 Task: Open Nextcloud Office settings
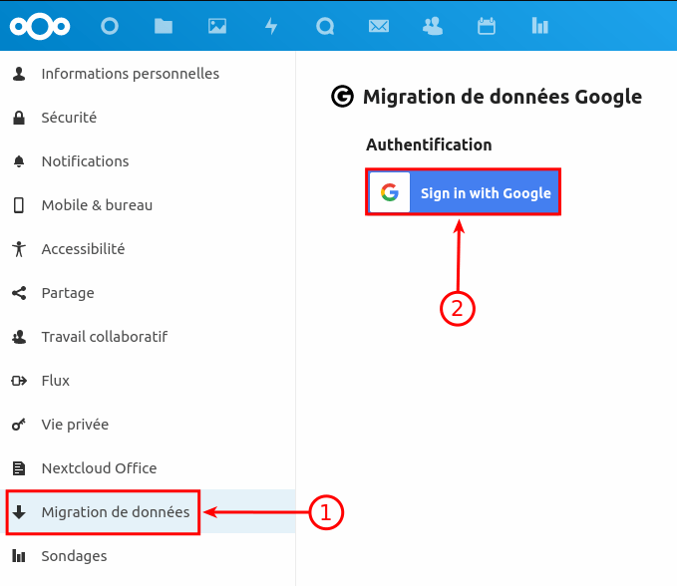(x=148, y=468)
